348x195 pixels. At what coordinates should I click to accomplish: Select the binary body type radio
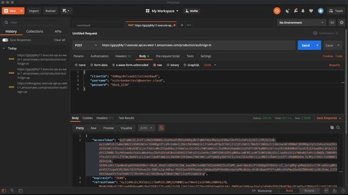pyautogui.click(x=168, y=65)
